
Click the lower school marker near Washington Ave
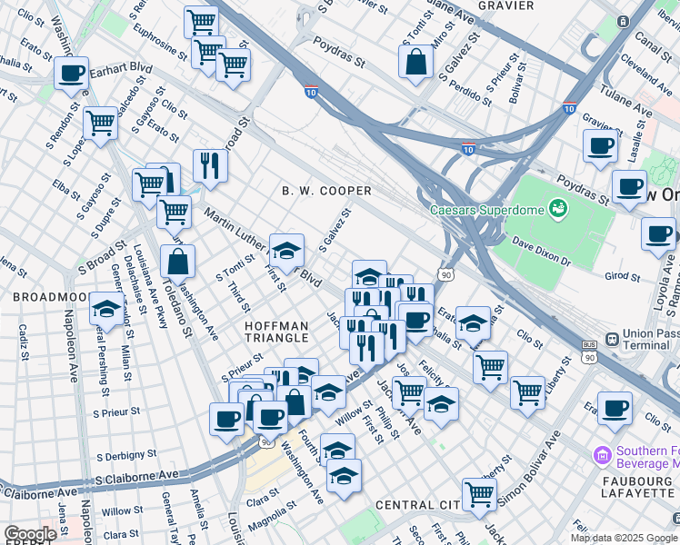pos(344,477)
